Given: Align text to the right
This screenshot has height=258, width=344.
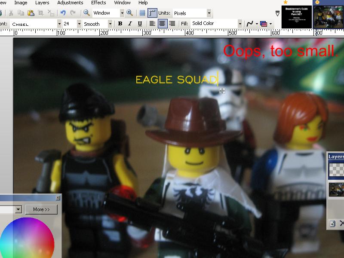Looking at the screenshot, I should click(x=172, y=24).
